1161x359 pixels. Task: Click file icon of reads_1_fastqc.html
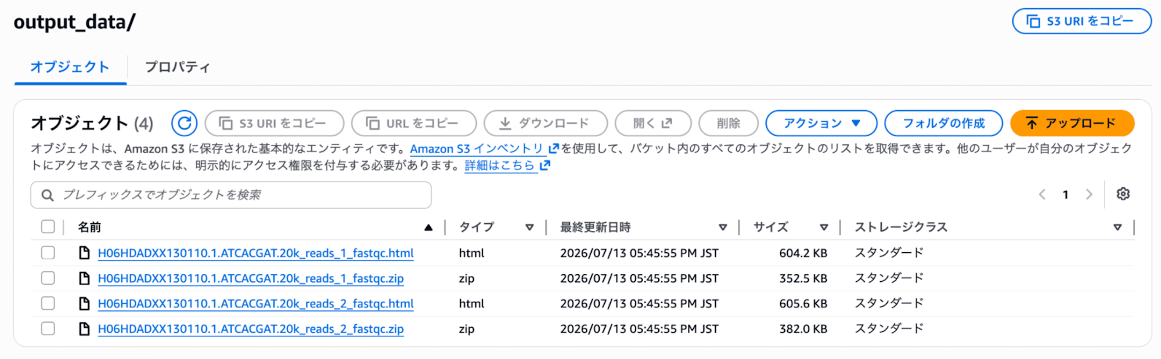(84, 253)
